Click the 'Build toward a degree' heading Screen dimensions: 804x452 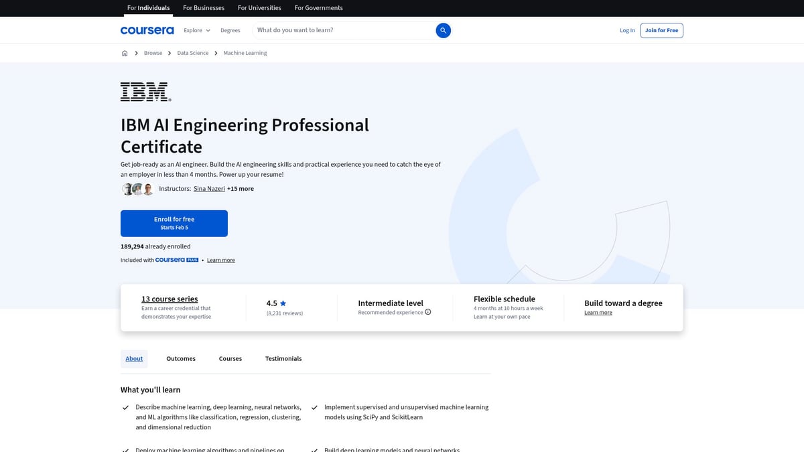[623, 303]
